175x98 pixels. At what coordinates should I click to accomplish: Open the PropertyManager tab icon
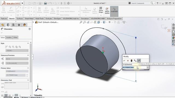8,25
